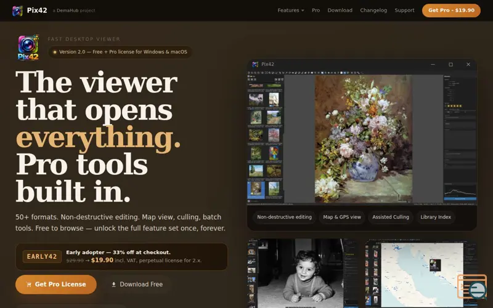Viewport: 493px width, 308px height.
Task: Click 'Early adopter — 33% off at checkout.'
Action: pos(118,253)
